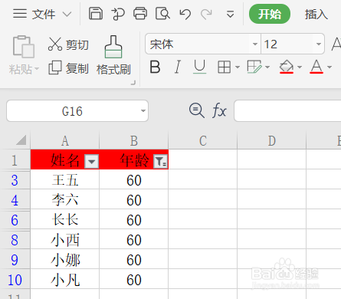Screen dimensions: 341x299
Task: Click the Name Box showing G16
Action: [72, 111]
